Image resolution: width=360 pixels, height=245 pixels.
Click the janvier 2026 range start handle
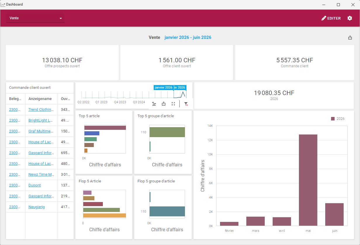(164, 87)
